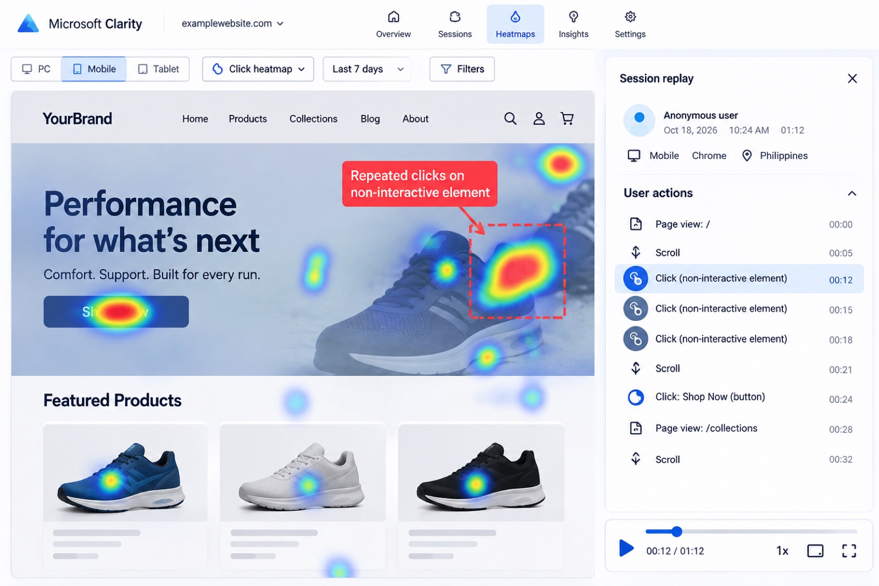Go to the Overview tab

click(x=393, y=25)
